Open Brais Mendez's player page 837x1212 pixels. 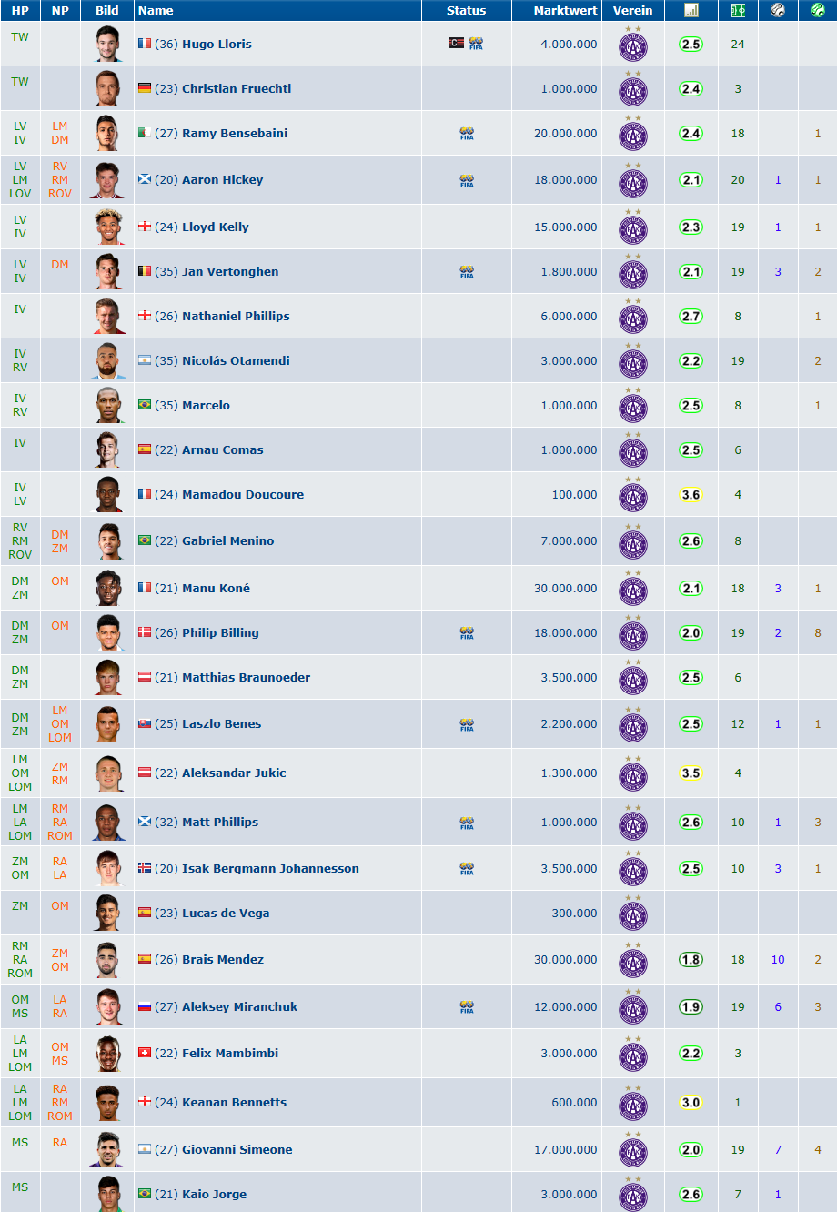223,959
